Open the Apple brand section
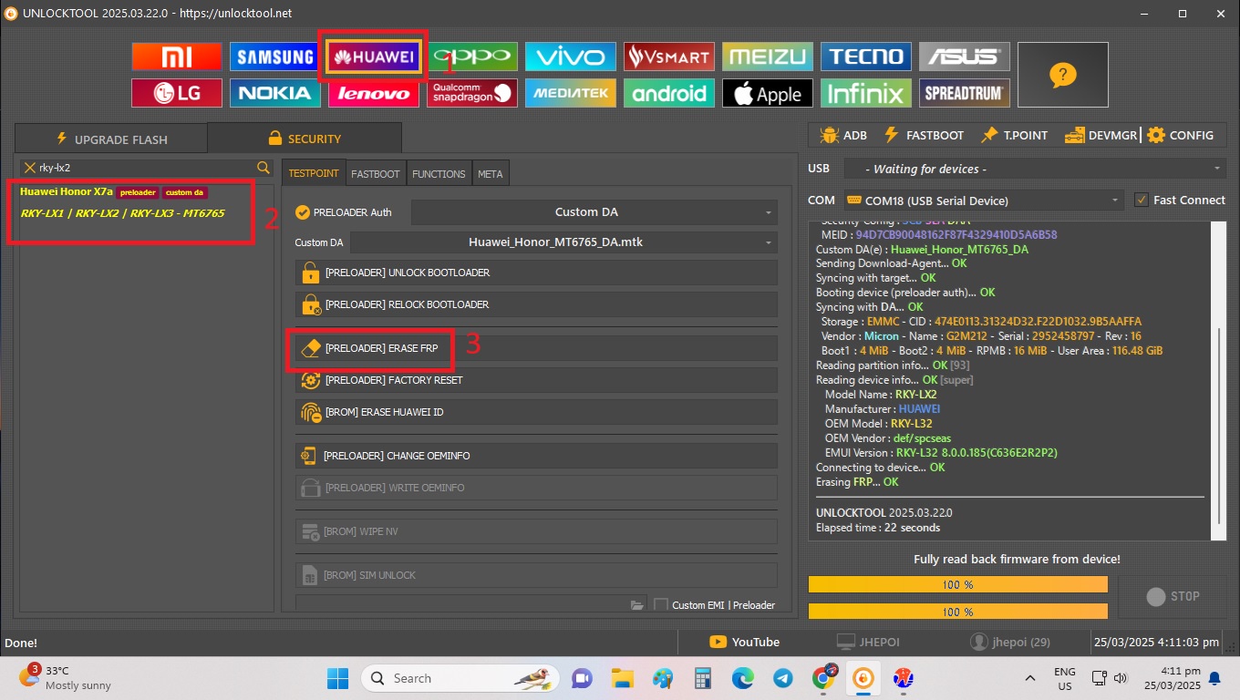This screenshot has height=700, width=1240. 768,93
